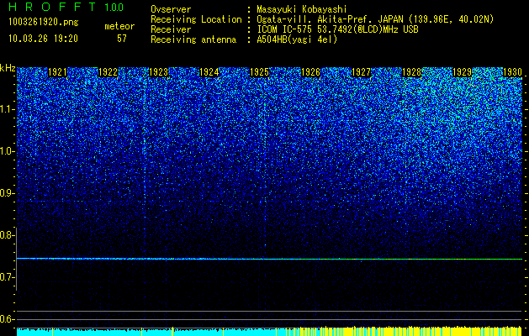529x336 pixels.
Task: Click the kHz axis unit label
Action: pos(8,68)
